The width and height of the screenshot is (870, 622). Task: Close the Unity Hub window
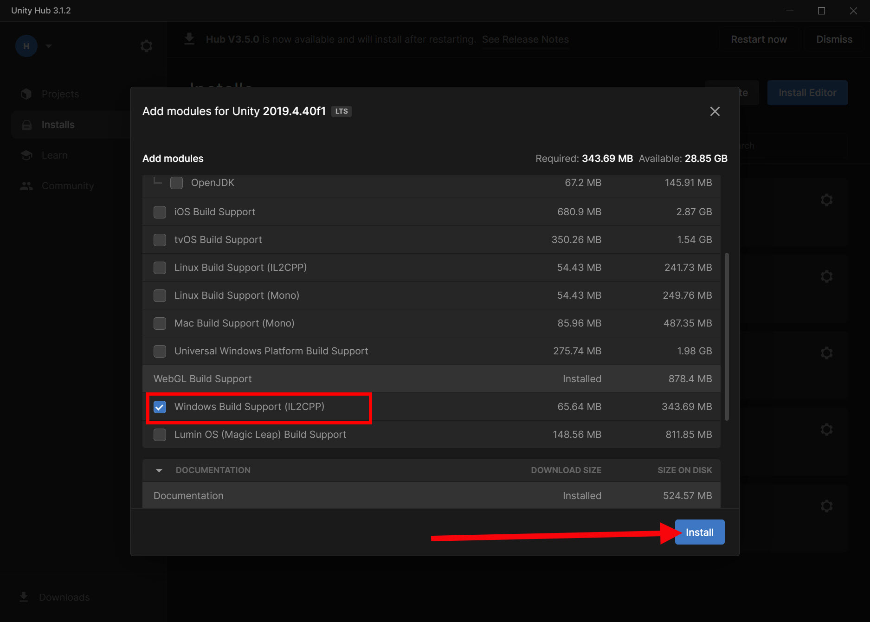click(853, 11)
